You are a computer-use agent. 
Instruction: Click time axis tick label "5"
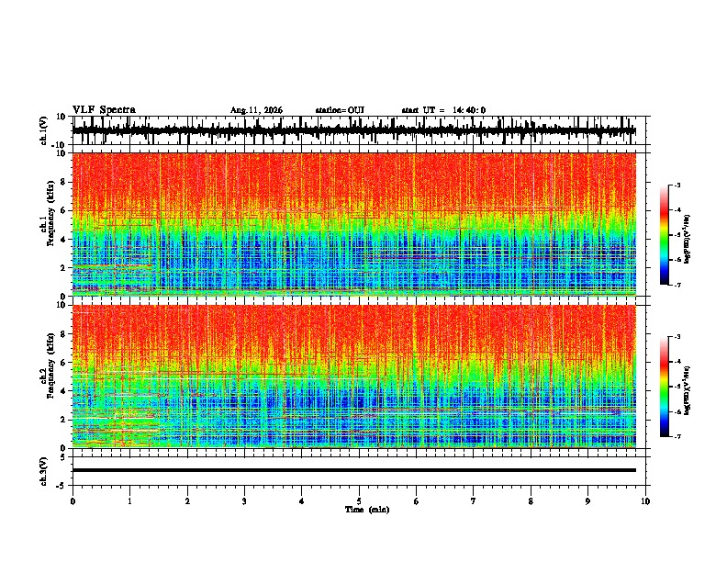359,501
